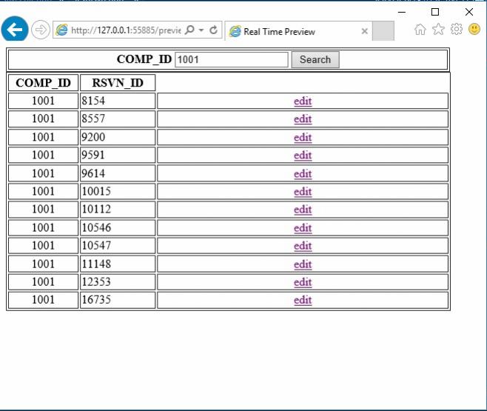487x411 pixels.
Task: Click the refresh page icon
Action: pos(213,30)
